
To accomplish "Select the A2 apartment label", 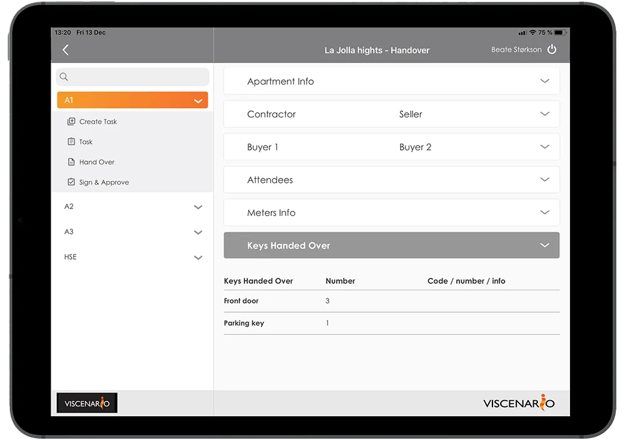I will click(x=69, y=206).
